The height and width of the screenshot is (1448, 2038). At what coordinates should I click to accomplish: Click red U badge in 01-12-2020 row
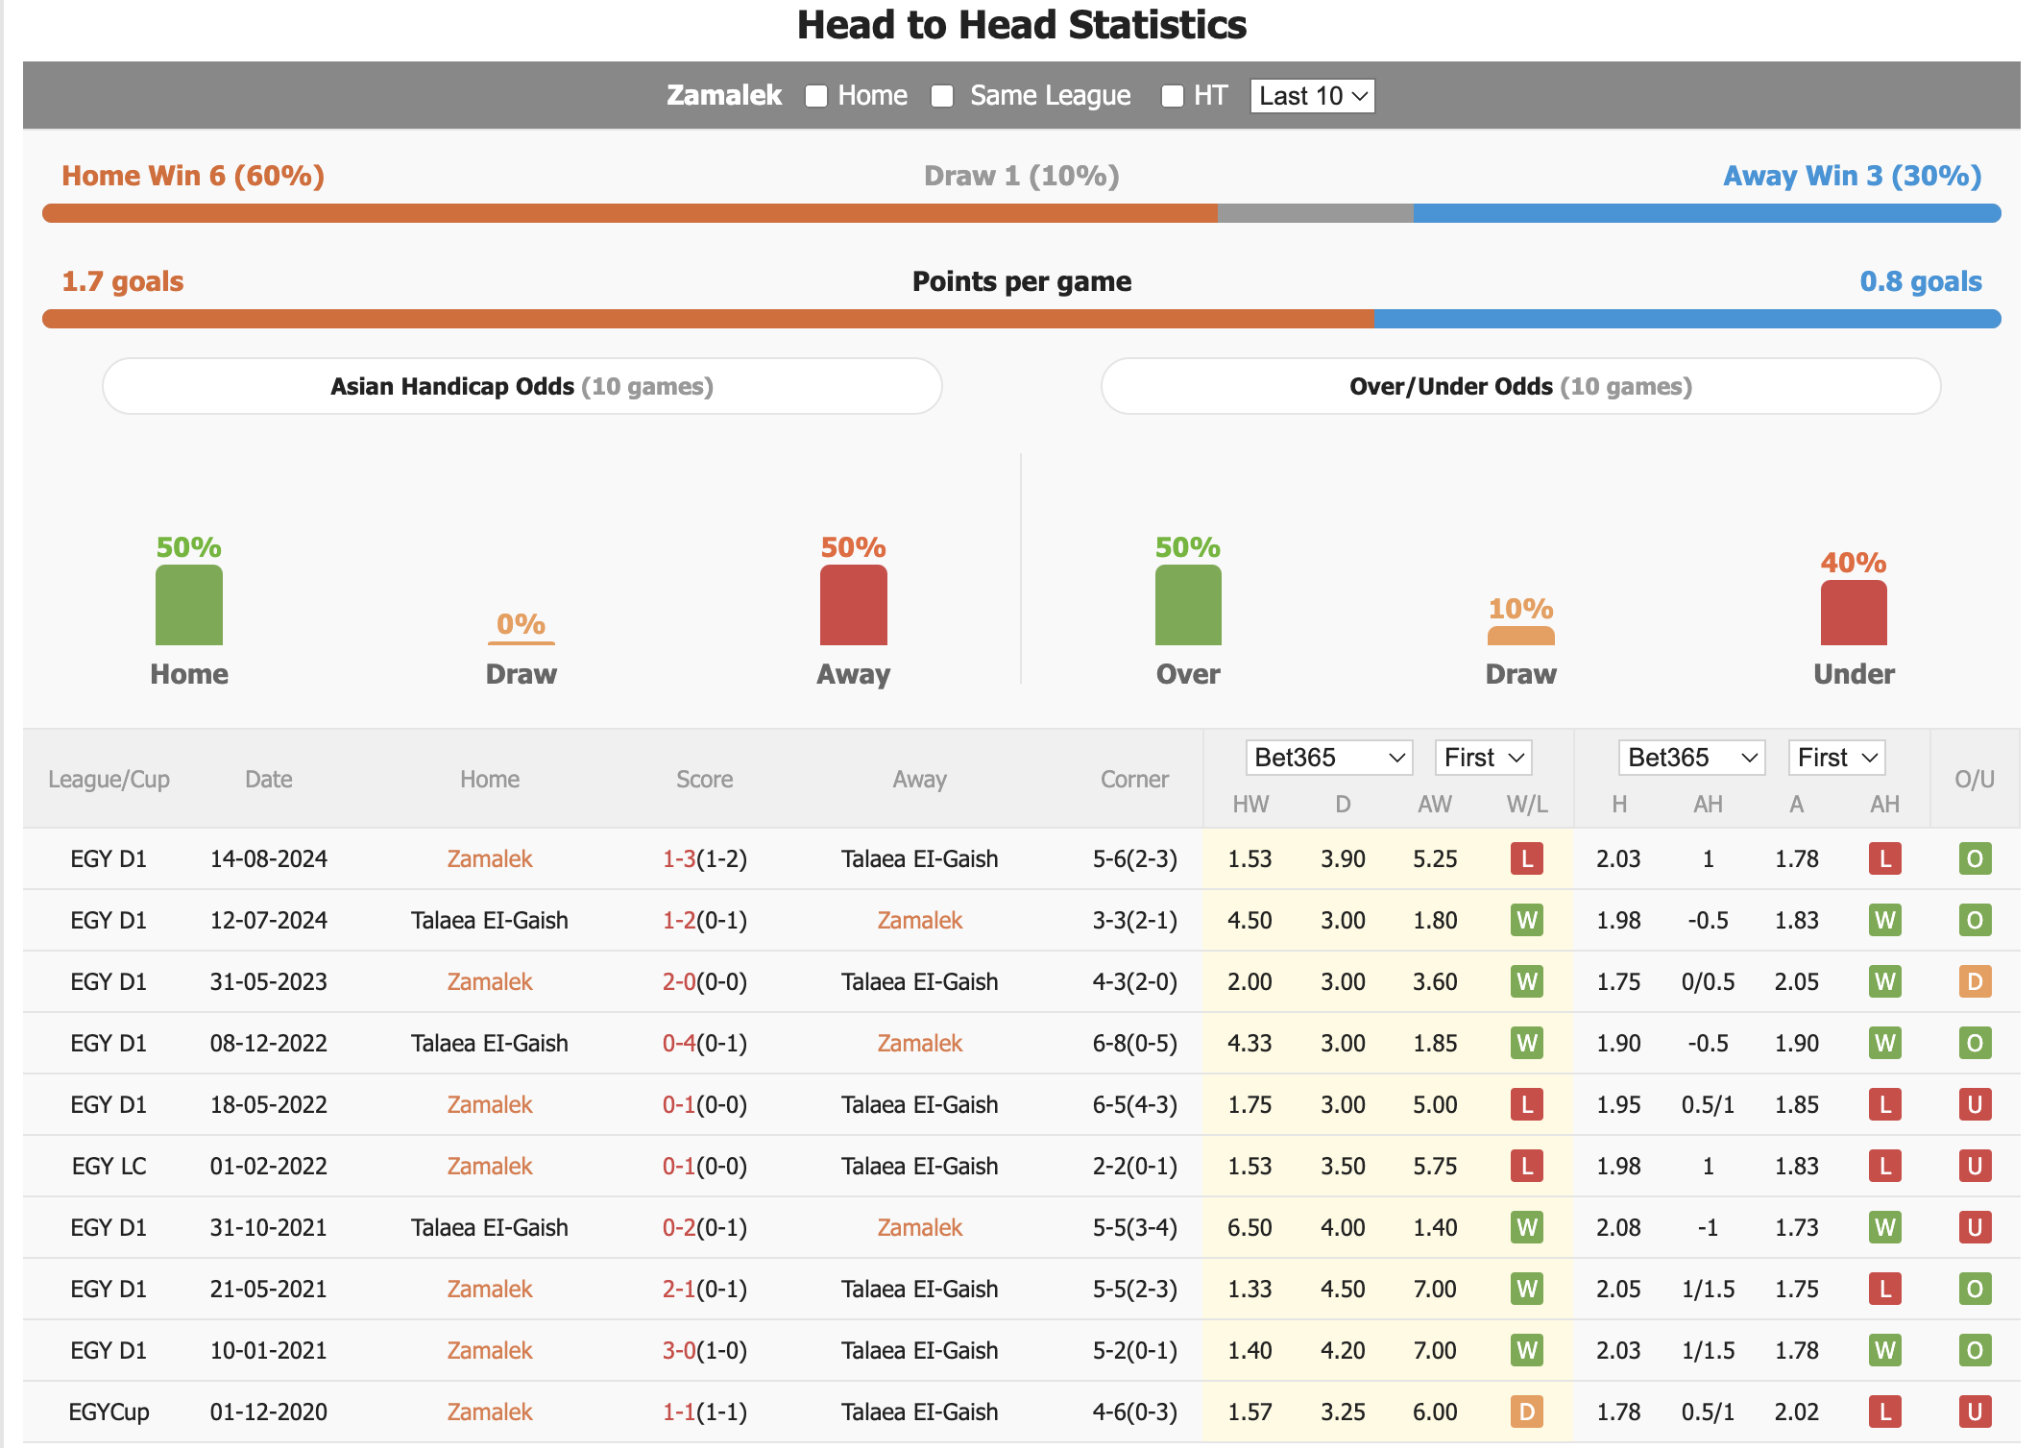pos(1975,1412)
